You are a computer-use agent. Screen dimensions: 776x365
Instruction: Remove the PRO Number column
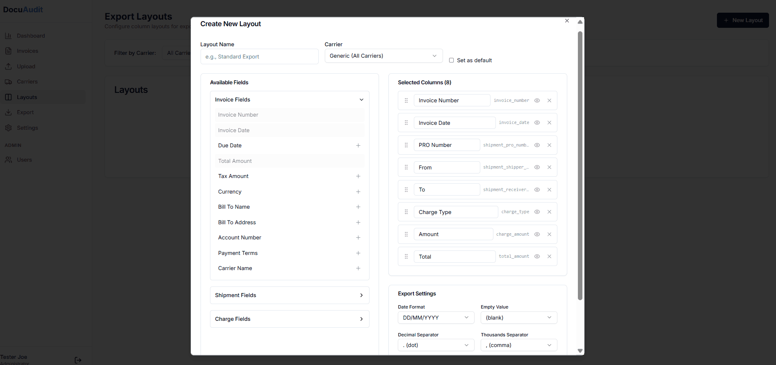click(549, 145)
